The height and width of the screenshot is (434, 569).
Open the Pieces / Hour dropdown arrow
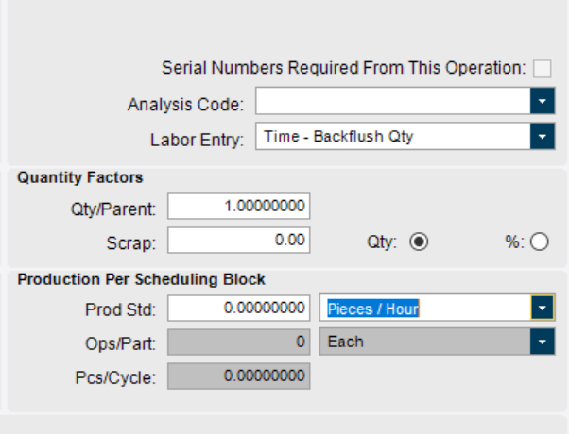click(x=543, y=308)
